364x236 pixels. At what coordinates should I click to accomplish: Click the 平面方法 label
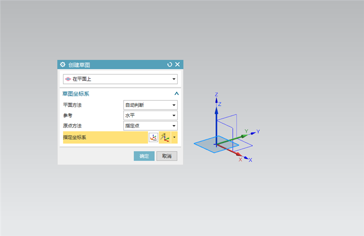click(72, 105)
